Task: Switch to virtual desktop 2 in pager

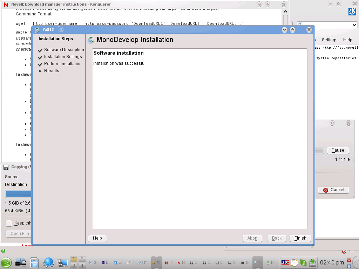Action: pyautogui.click(x=82, y=259)
